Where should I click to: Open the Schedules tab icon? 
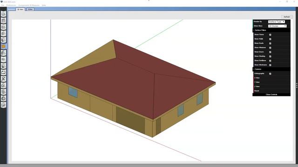3,20
